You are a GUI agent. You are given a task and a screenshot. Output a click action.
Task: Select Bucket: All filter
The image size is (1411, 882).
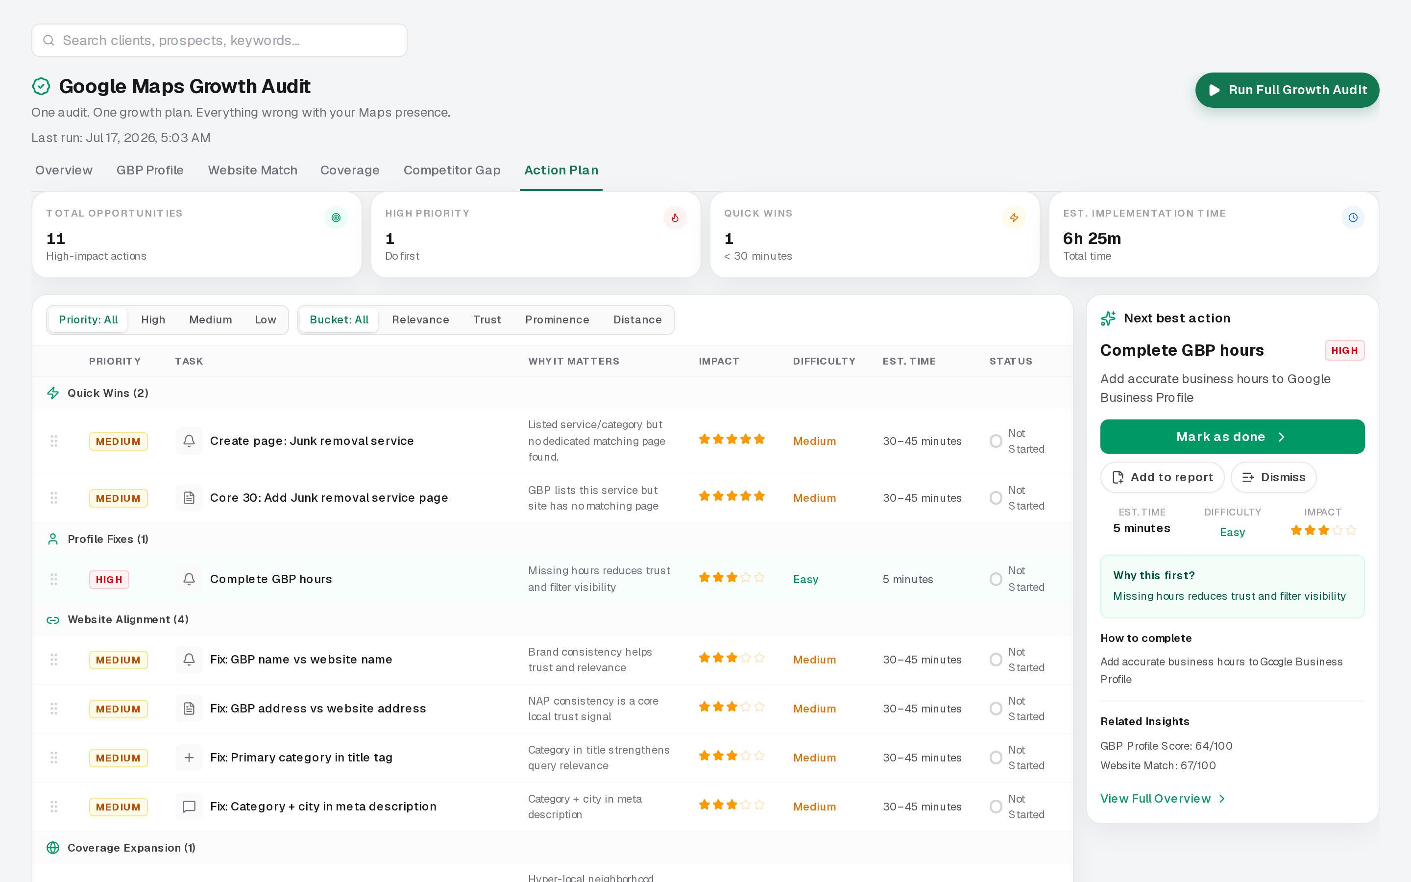tap(339, 319)
